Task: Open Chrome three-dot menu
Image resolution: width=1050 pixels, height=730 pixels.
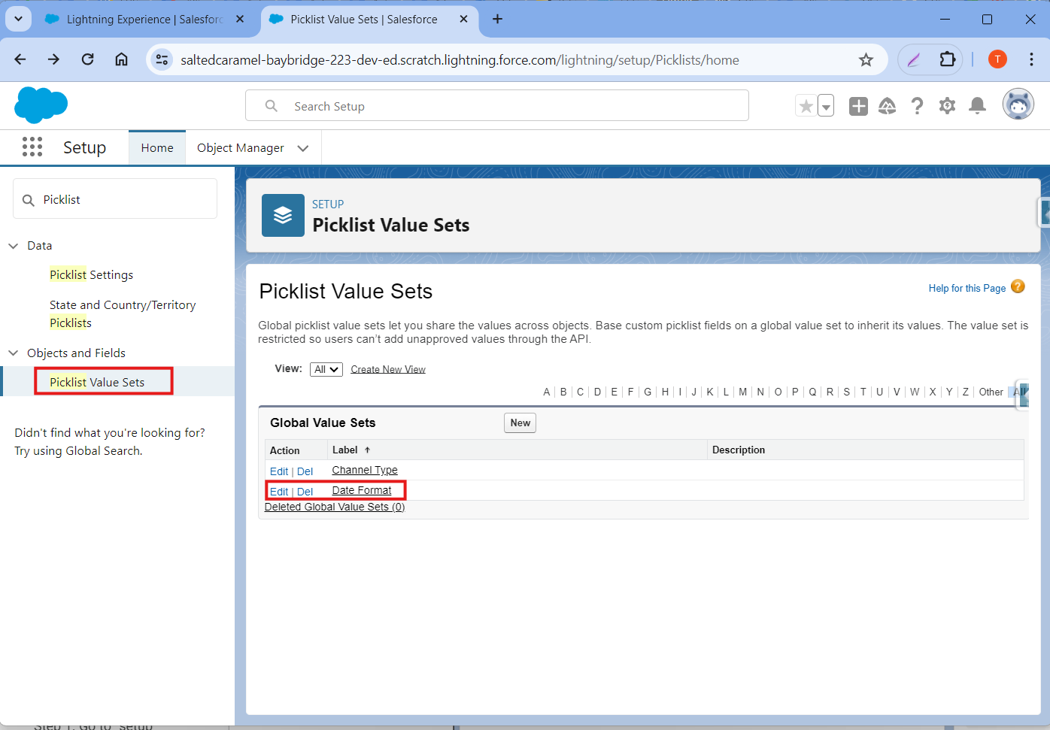Action: click(x=1031, y=59)
